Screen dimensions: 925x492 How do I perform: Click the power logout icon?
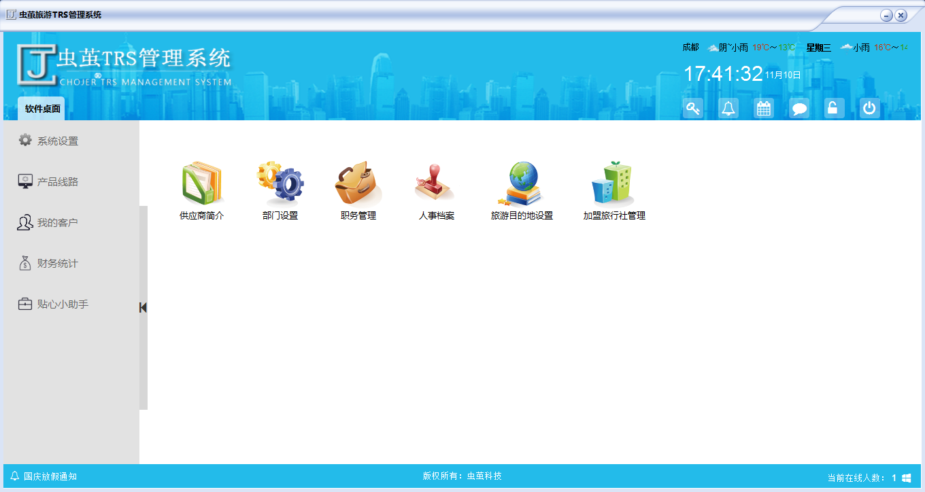point(869,108)
